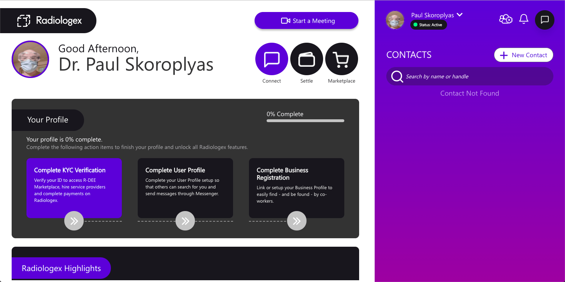
Task: Click the Your Profile tab label
Action: click(x=48, y=120)
